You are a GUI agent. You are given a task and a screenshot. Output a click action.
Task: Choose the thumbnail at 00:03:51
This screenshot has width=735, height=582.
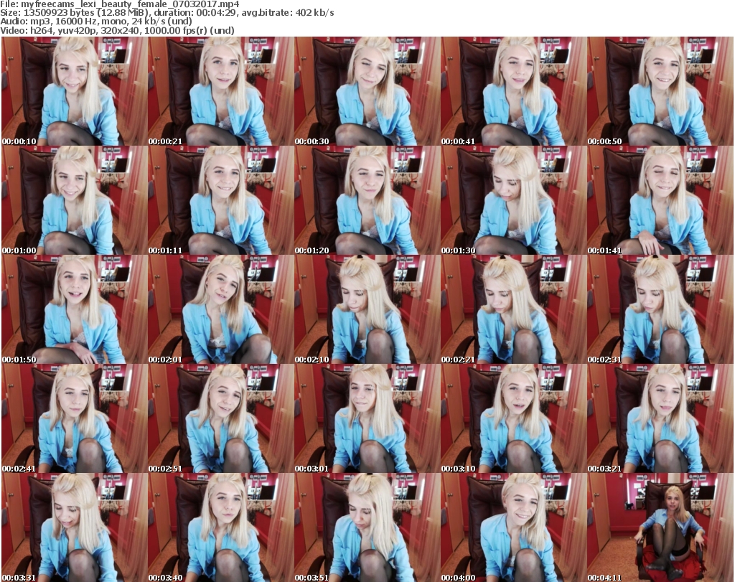[367, 527]
